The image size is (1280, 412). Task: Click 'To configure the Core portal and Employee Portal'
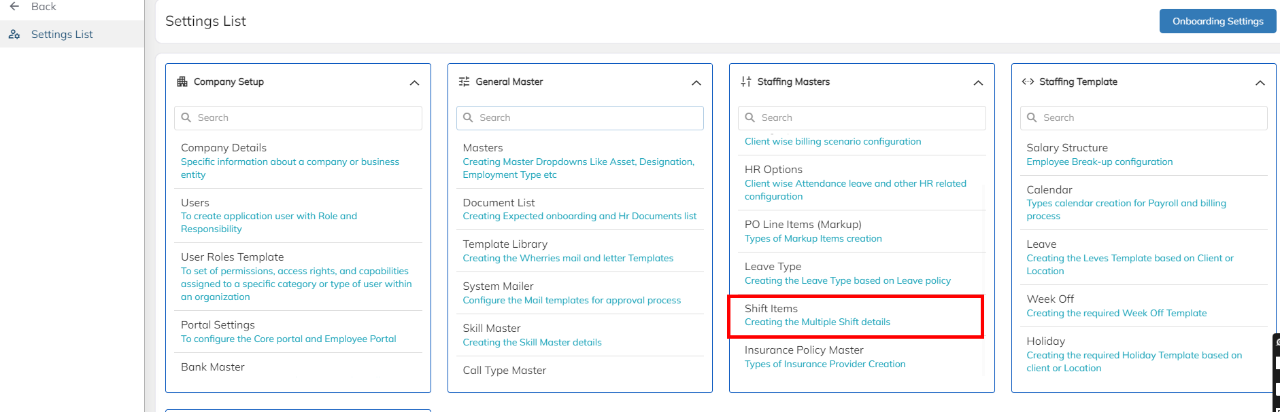coord(288,339)
